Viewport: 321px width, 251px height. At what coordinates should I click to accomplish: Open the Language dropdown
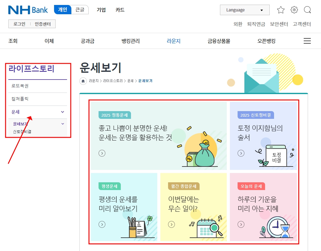[244, 10]
